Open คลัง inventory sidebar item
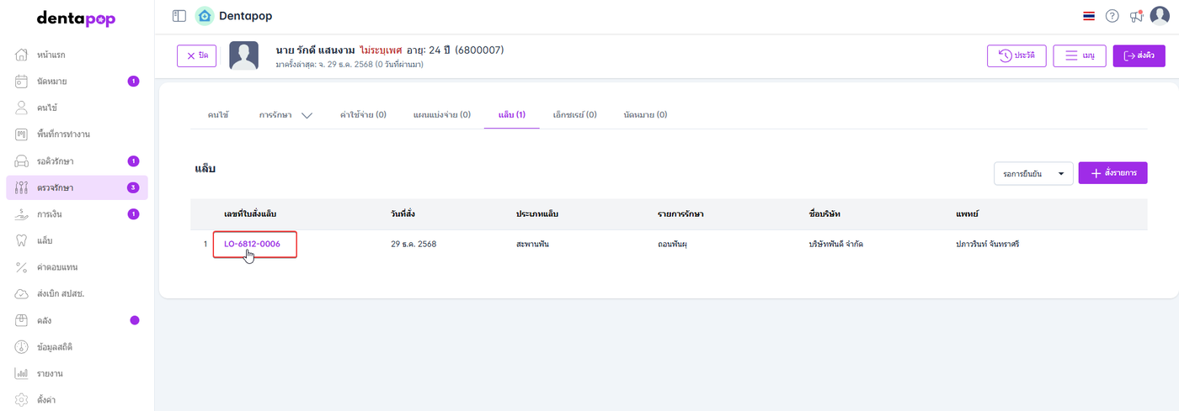The width and height of the screenshot is (1179, 411). click(77, 320)
